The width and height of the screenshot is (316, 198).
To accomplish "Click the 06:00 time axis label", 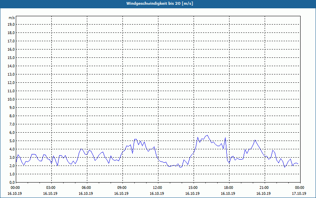I will pyautogui.click(x=87, y=188).
